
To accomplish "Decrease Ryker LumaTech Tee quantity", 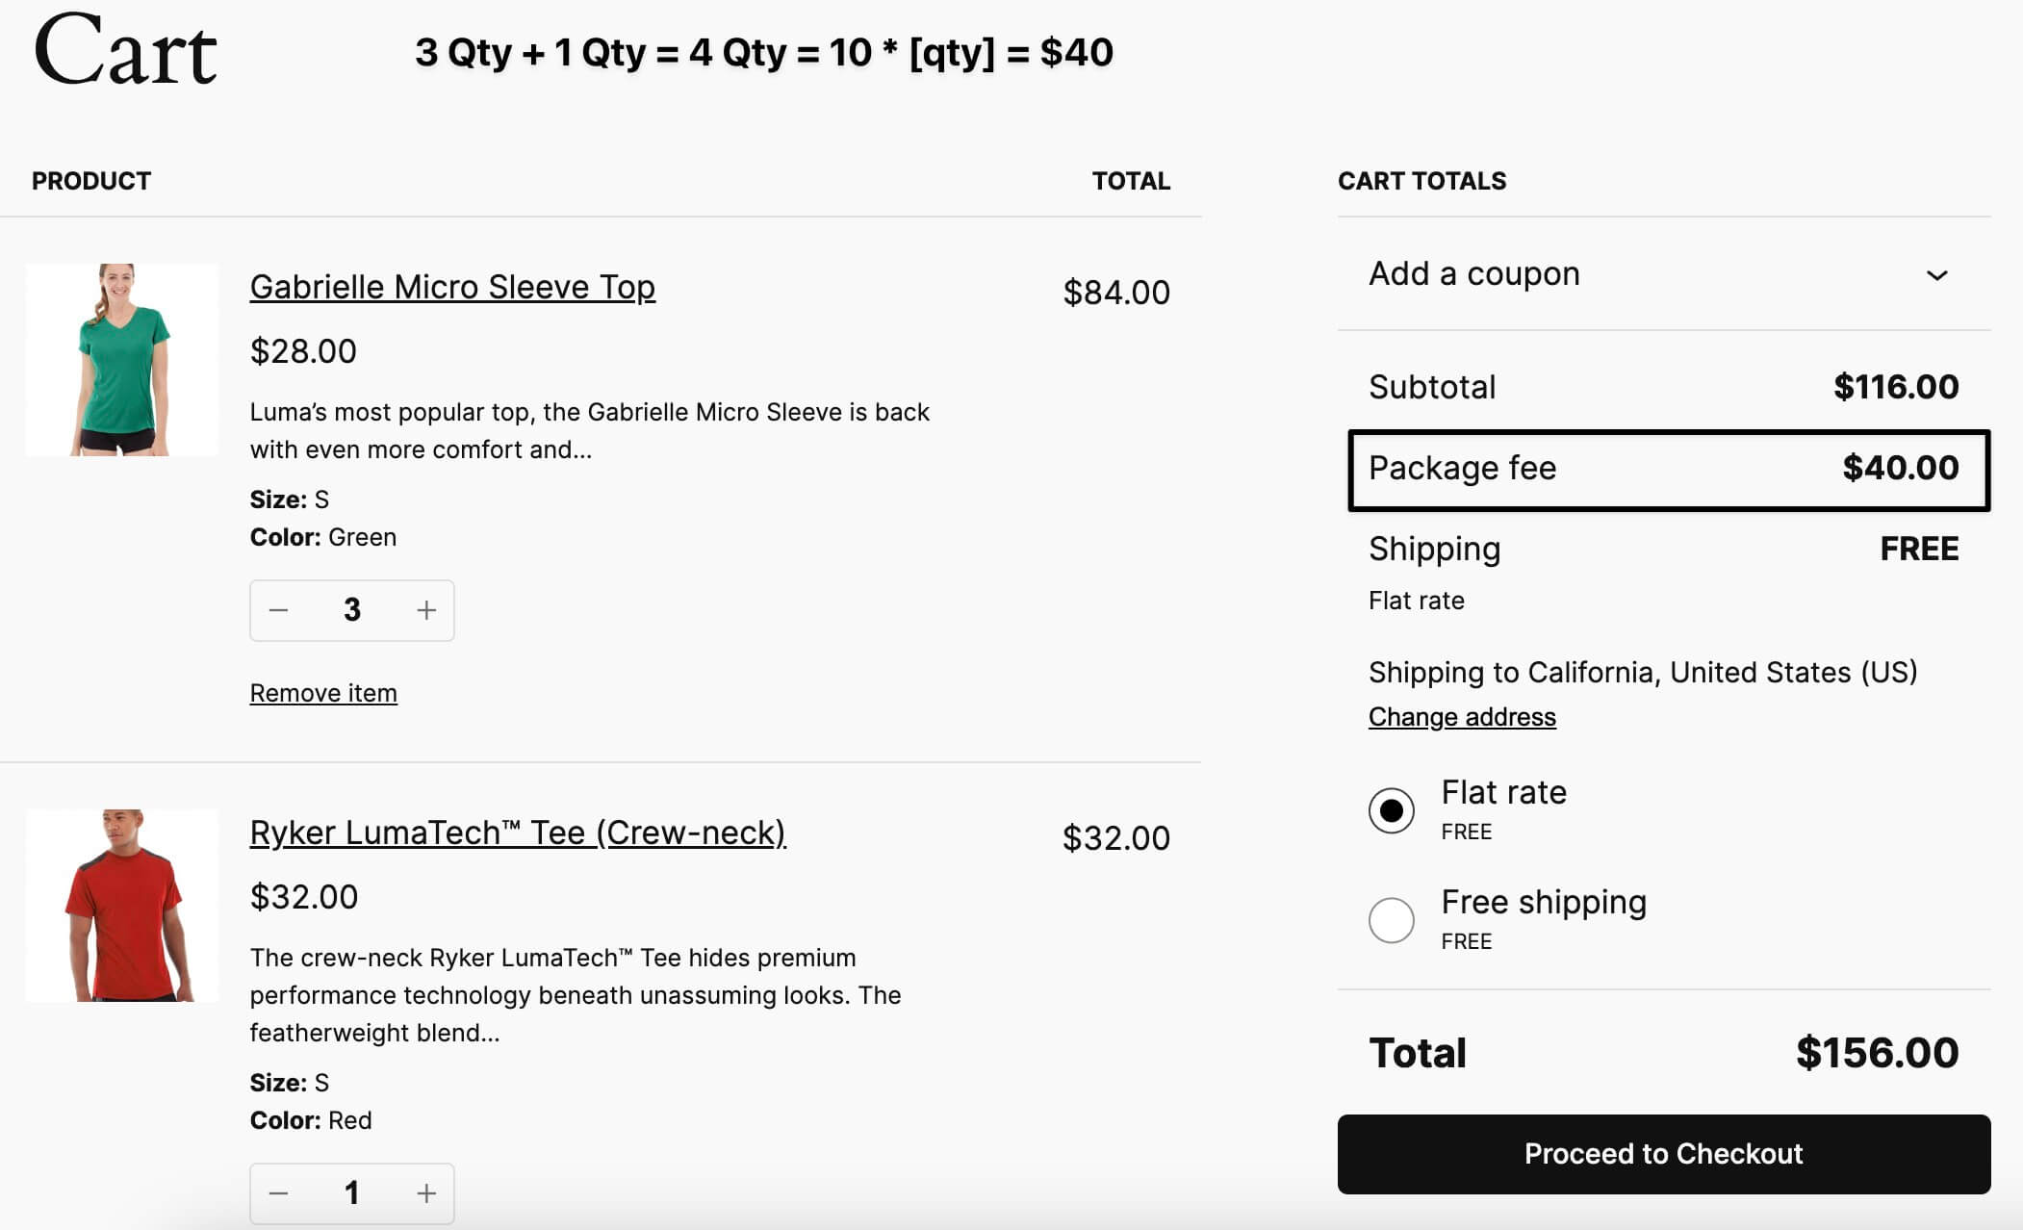I will click(x=280, y=1192).
